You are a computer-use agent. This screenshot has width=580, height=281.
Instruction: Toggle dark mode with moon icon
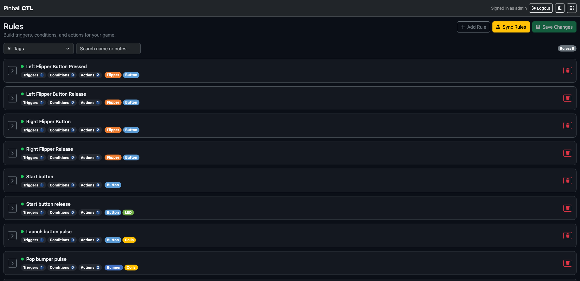(559, 8)
